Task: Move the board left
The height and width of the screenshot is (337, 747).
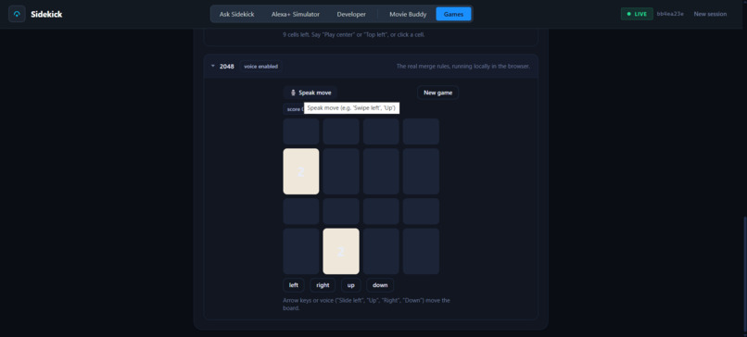Action: click(x=294, y=285)
